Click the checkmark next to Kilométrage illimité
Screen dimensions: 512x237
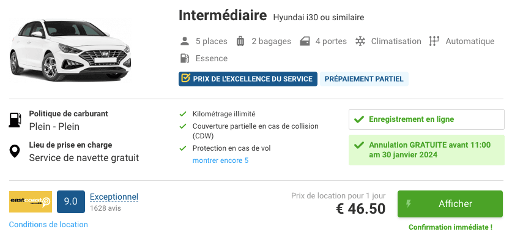click(x=183, y=114)
